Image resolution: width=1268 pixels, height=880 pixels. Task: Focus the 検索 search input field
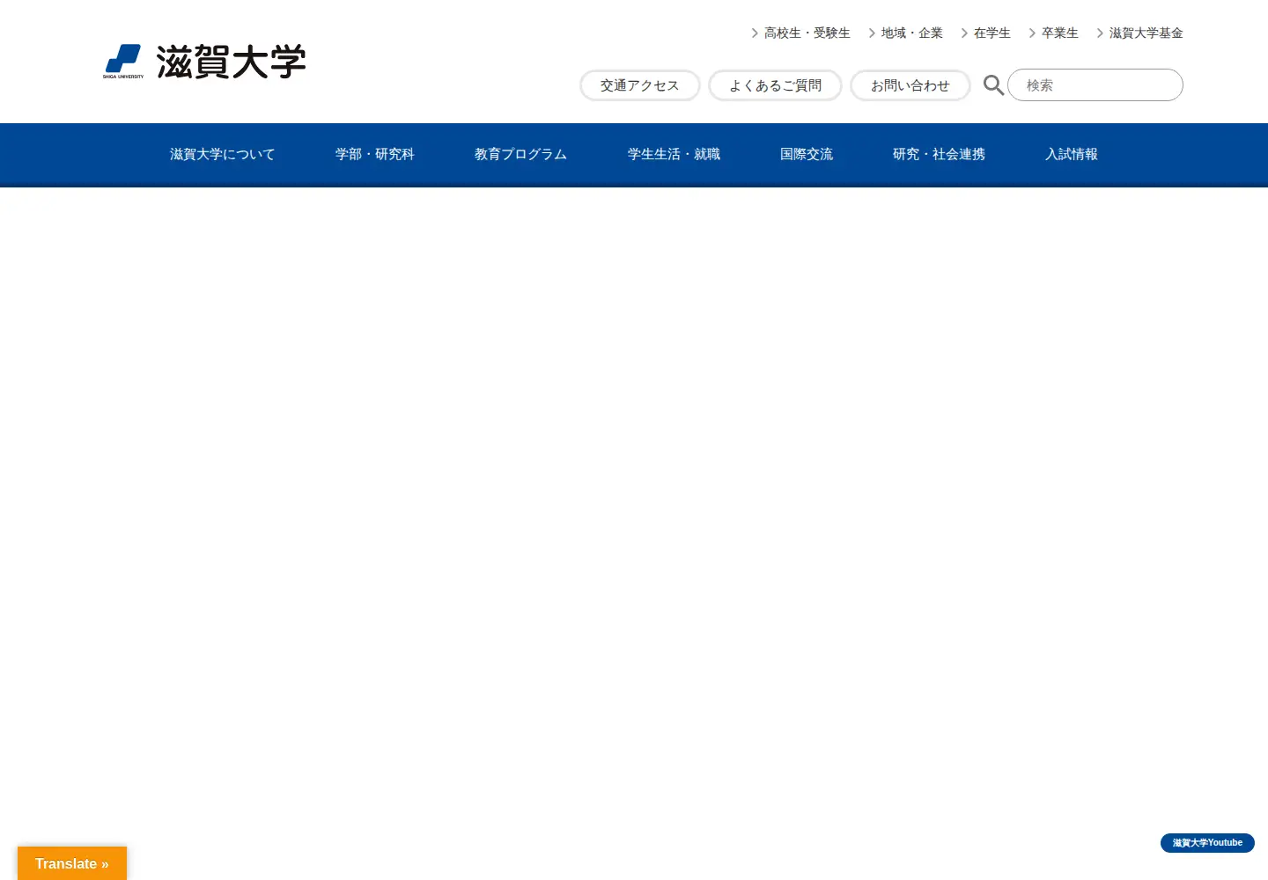1095,85
